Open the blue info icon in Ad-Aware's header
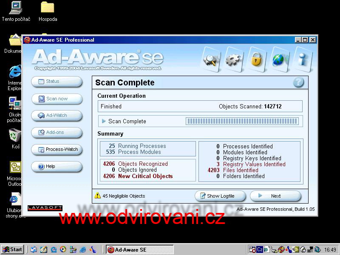340x255 pixels. click(x=303, y=59)
